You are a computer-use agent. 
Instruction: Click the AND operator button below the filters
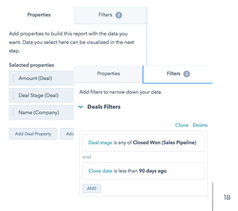point(91,188)
